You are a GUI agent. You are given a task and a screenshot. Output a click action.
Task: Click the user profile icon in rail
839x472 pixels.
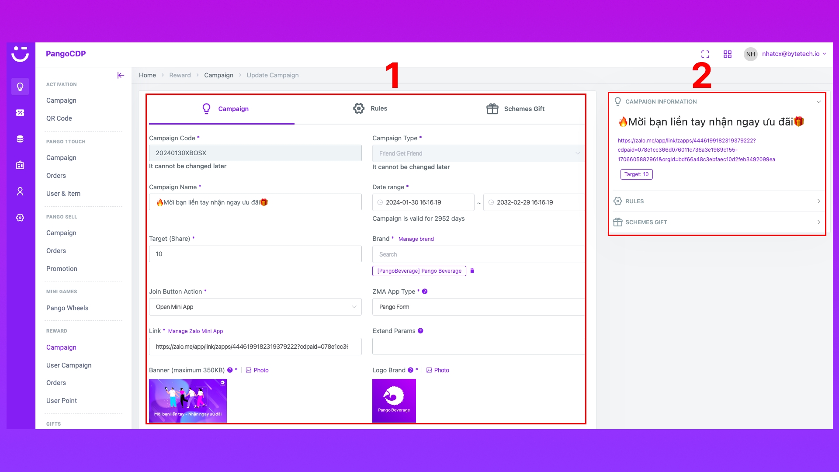[20, 191]
